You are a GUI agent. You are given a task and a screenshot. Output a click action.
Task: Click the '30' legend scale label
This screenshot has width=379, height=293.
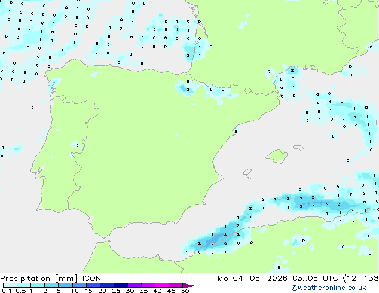coord(130,291)
